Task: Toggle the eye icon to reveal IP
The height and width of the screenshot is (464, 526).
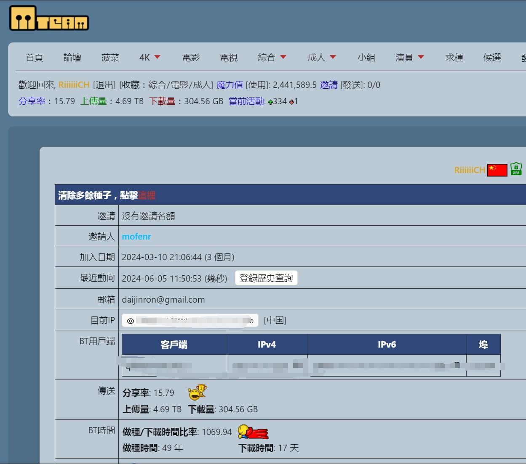Action: tap(131, 321)
